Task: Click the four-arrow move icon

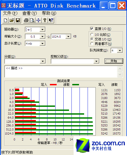Action: click(x=39, y=20)
